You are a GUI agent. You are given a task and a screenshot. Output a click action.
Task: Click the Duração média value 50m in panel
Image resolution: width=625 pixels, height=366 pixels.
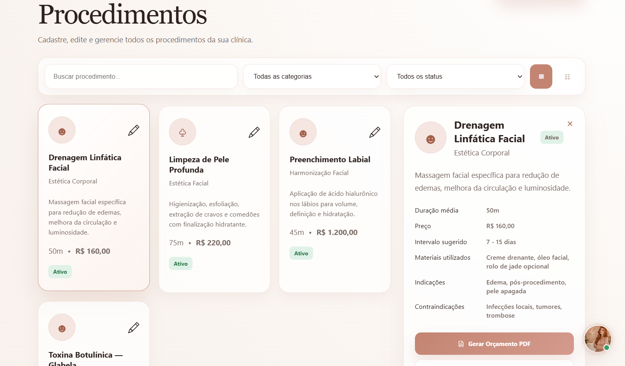pos(493,211)
